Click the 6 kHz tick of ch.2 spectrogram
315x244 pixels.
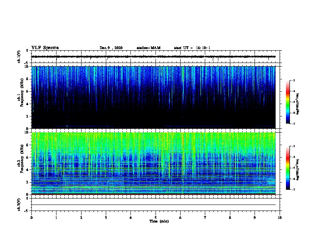coord(28,157)
